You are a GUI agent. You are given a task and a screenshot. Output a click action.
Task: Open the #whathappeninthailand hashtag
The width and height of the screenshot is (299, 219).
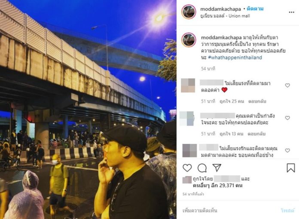coord(235,58)
